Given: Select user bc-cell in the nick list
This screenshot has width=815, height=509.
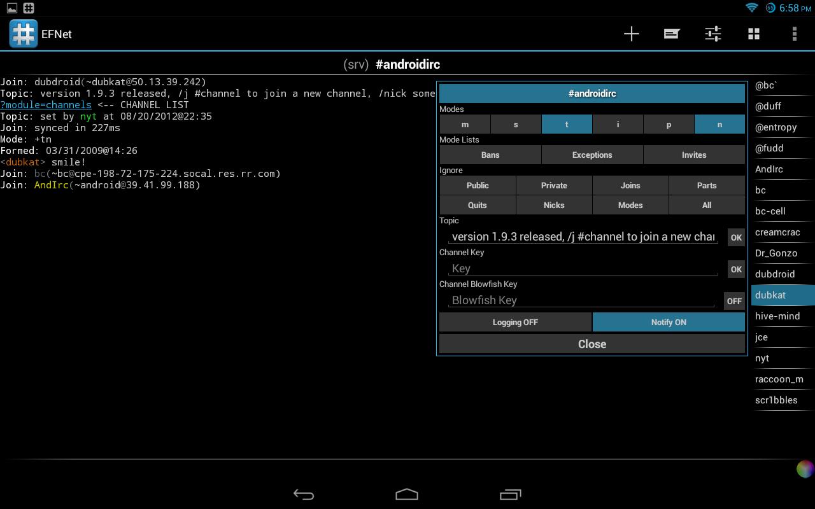Looking at the screenshot, I should [x=783, y=211].
